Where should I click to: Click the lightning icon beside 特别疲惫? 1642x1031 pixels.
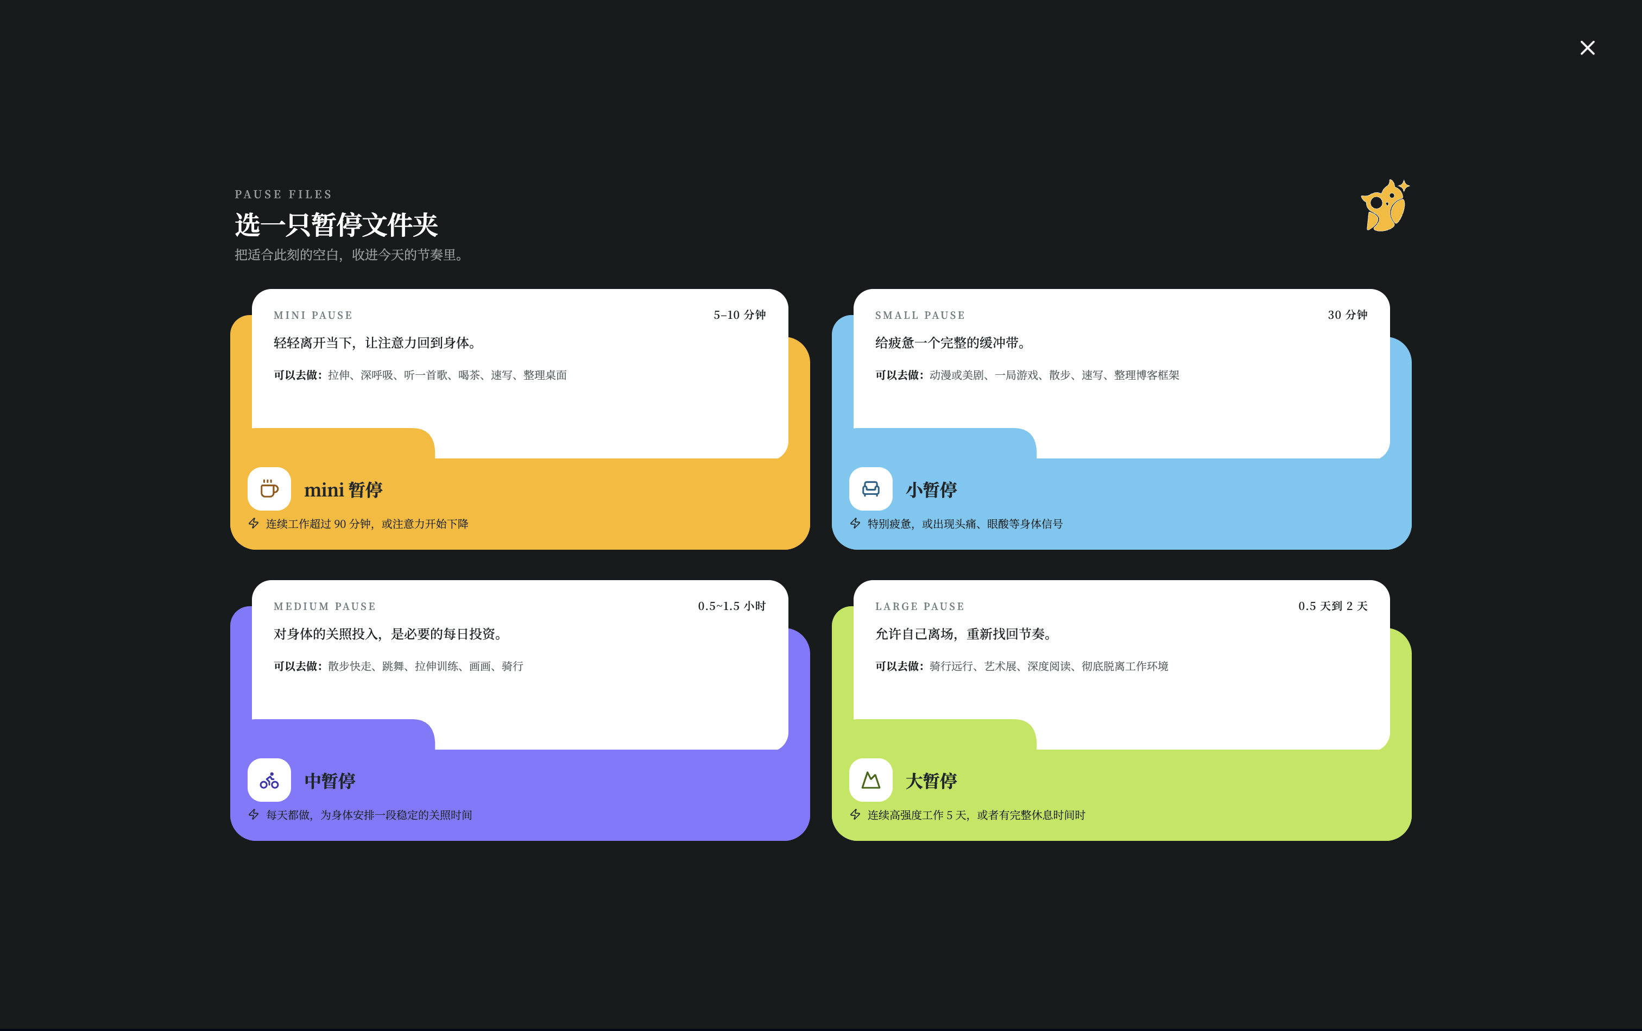855,523
